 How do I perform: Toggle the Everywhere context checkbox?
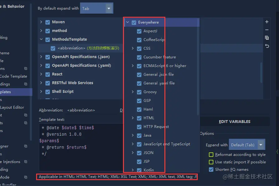tap(134, 23)
